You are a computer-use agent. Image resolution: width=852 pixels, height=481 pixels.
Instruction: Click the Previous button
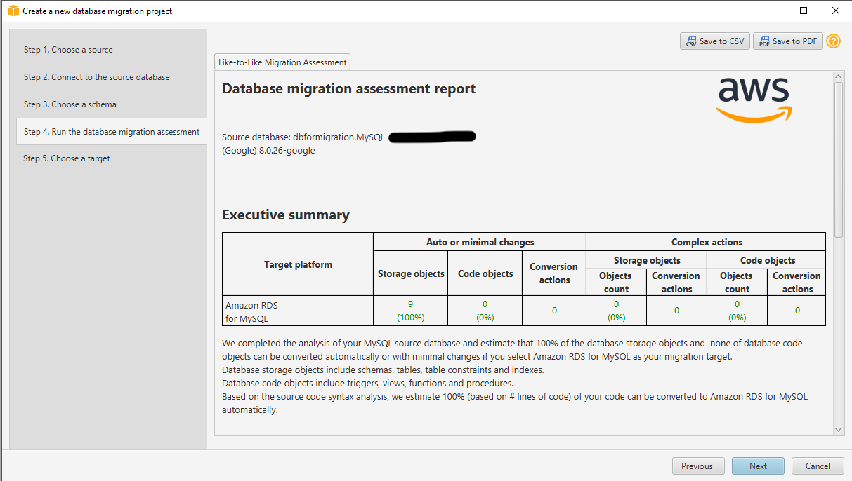(x=698, y=466)
